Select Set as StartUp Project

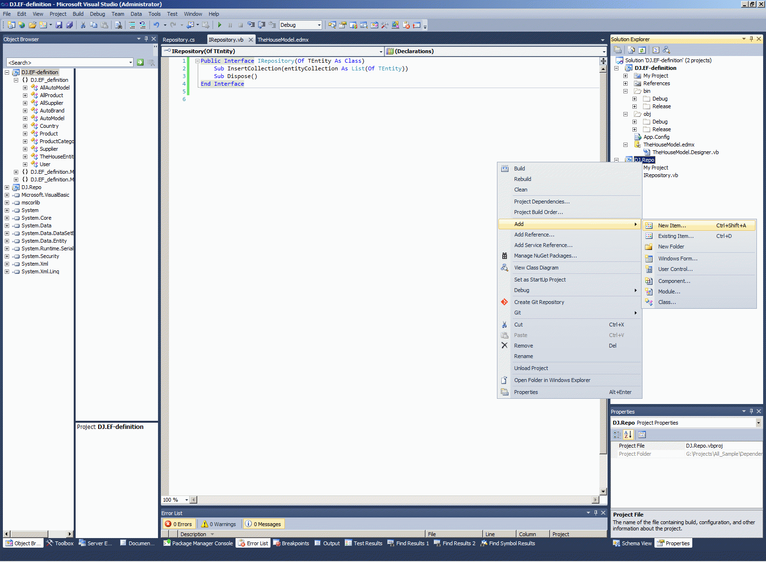pyautogui.click(x=570, y=280)
